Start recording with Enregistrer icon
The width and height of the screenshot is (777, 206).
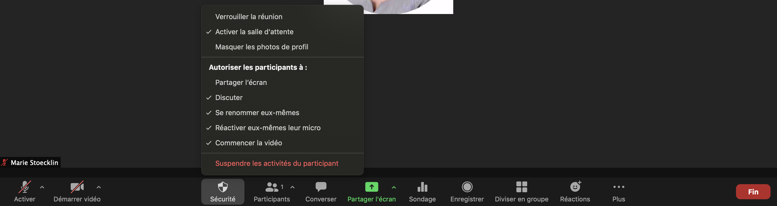(x=467, y=187)
